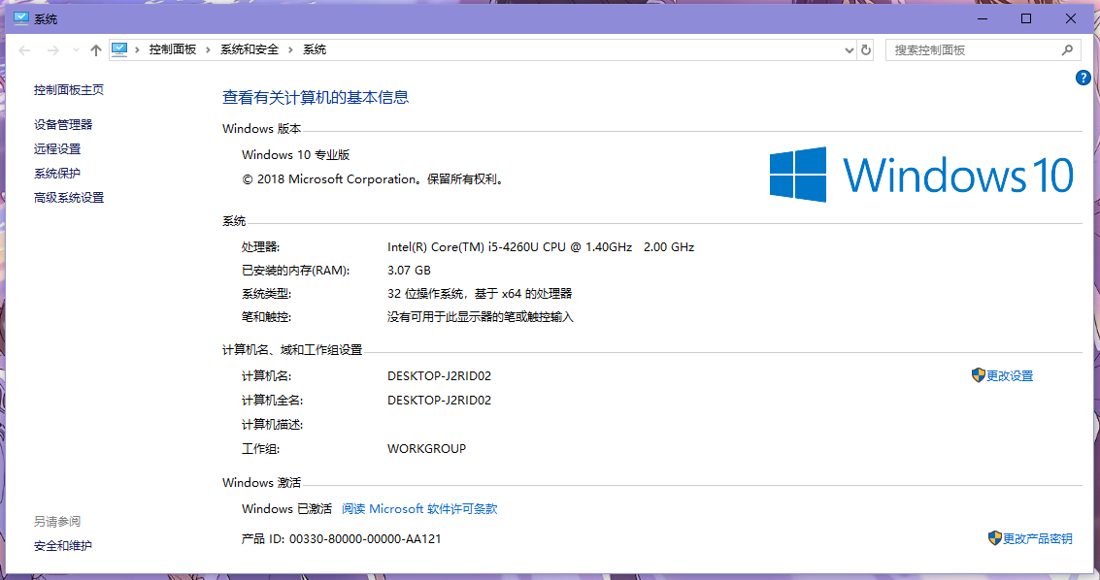Open Help via the blue question mark
Image resolution: width=1100 pixels, height=580 pixels.
(x=1083, y=78)
